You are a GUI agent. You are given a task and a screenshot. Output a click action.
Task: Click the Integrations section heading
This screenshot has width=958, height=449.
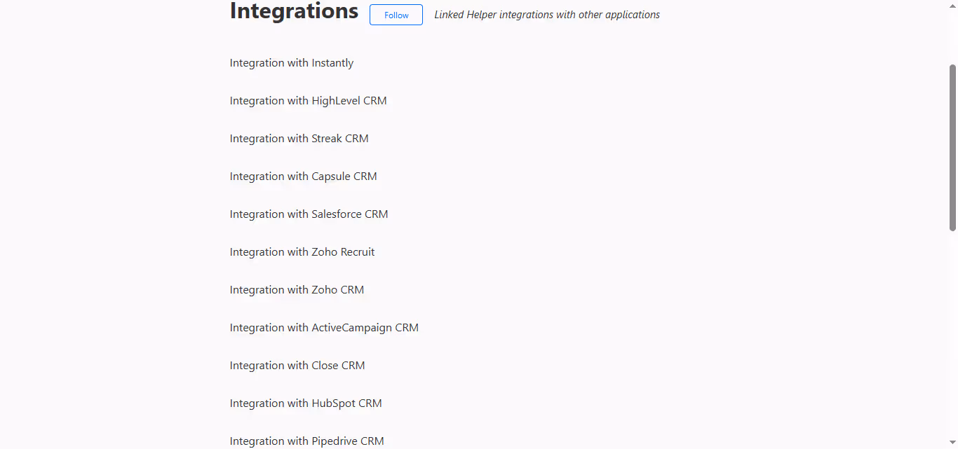[293, 11]
